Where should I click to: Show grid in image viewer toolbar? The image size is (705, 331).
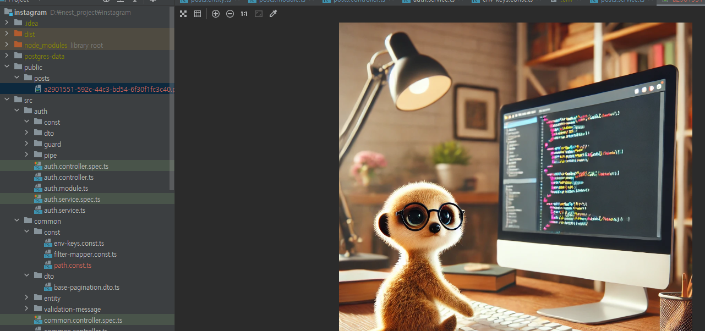198,14
